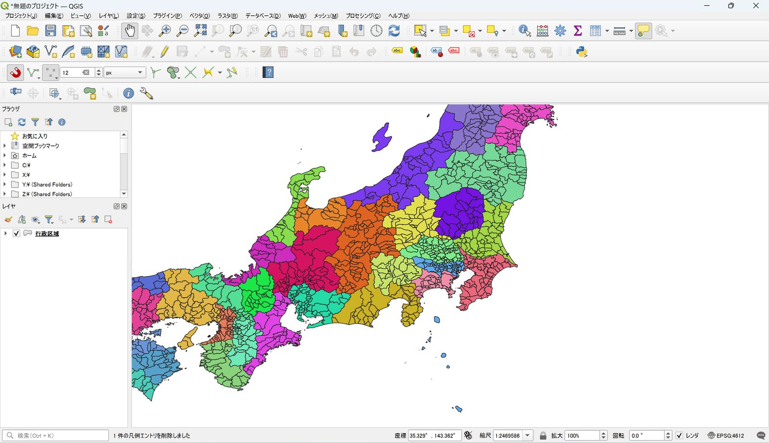Toggle the snapping magnet icon
The width and height of the screenshot is (769, 443).
tap(15, 73)
